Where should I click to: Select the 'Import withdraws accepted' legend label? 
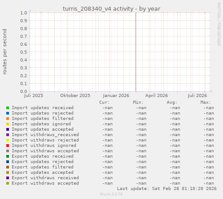pyautogui.click(x=45, y=151)
